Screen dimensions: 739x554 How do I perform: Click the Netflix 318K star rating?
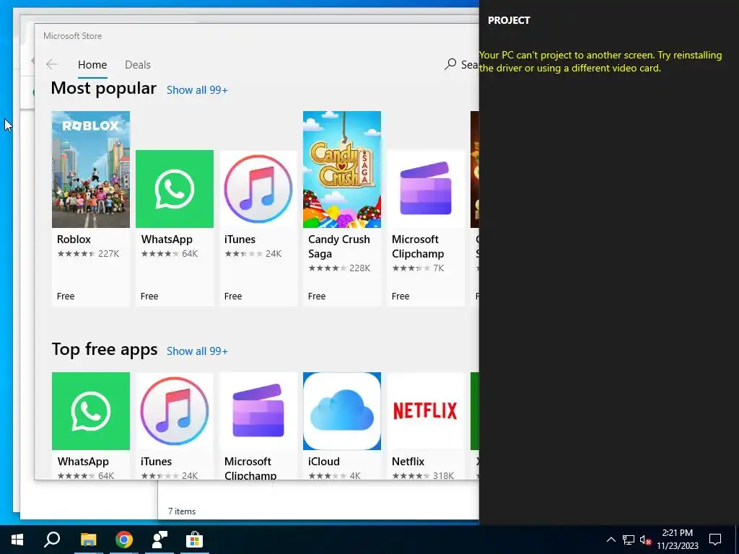click(423, 475)
